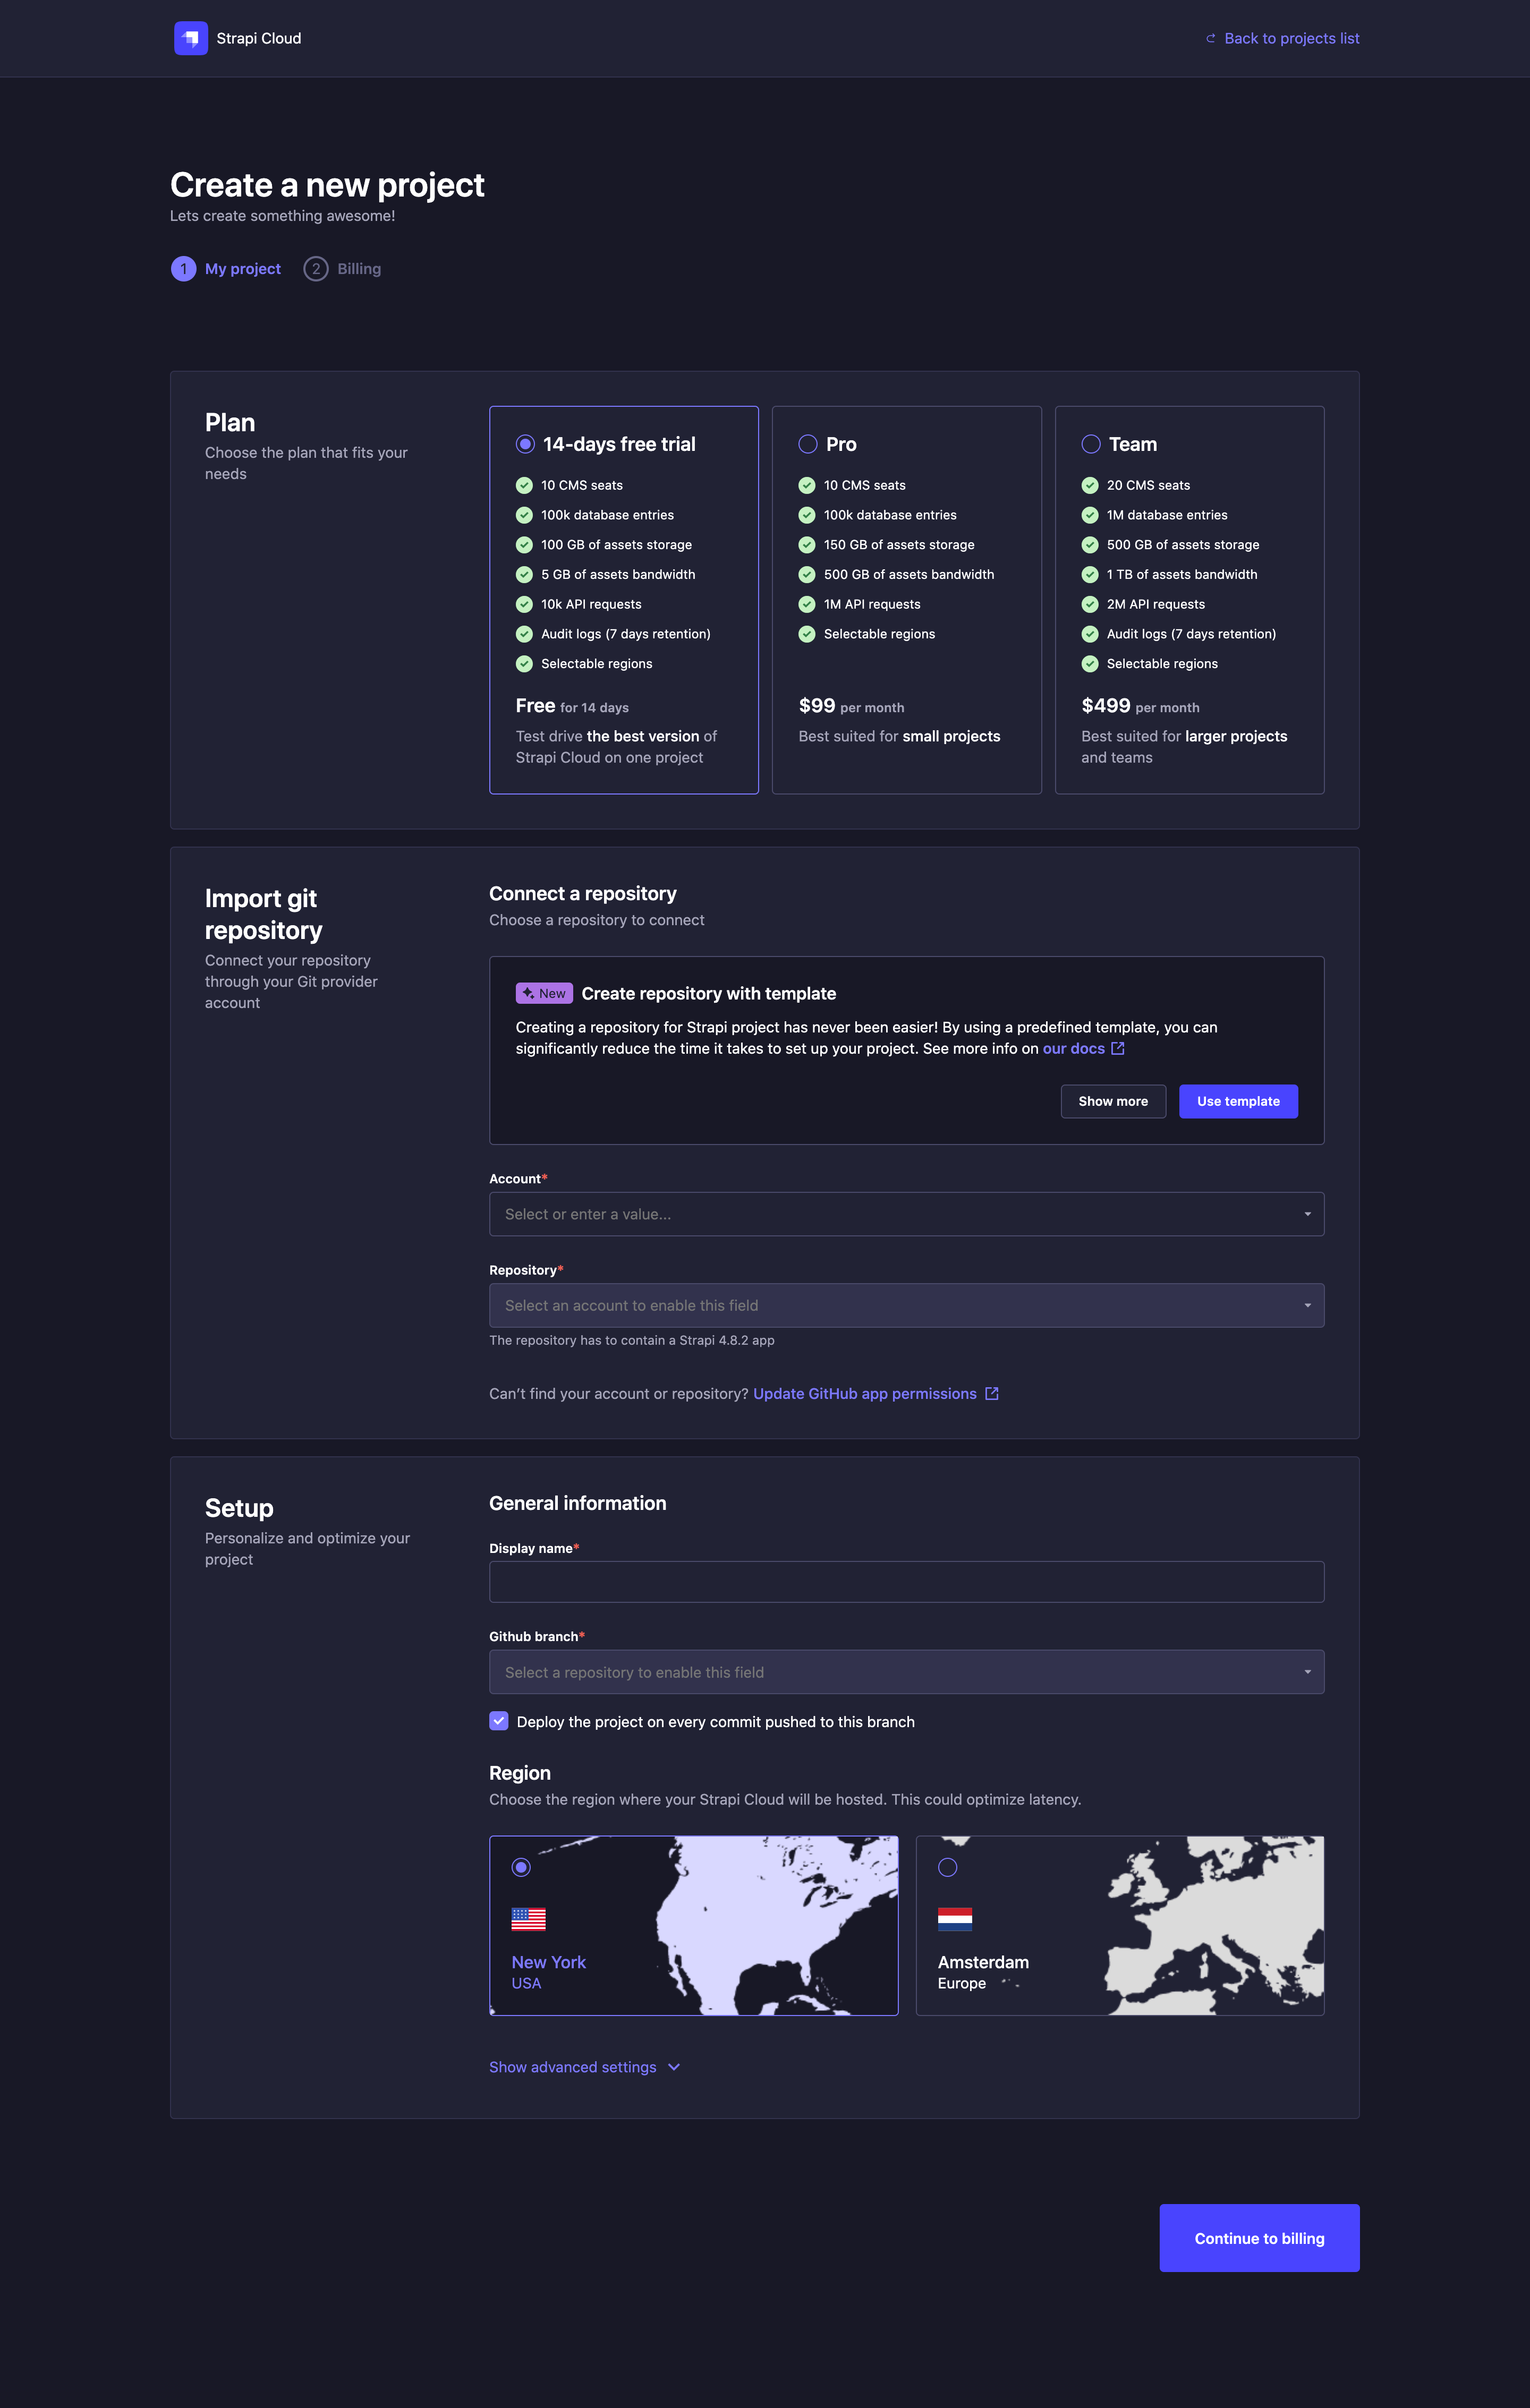Click the sparkle New badge icon

coord(529,993)
